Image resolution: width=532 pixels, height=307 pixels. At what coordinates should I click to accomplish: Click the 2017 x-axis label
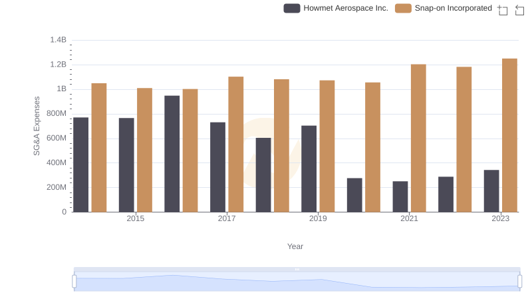click(x=227, y=218)
